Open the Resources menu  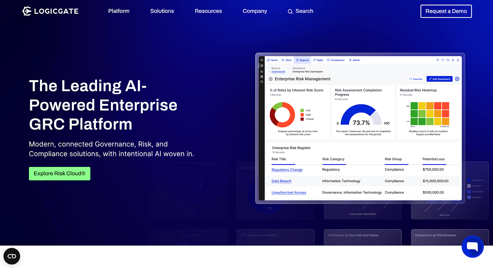208,11
